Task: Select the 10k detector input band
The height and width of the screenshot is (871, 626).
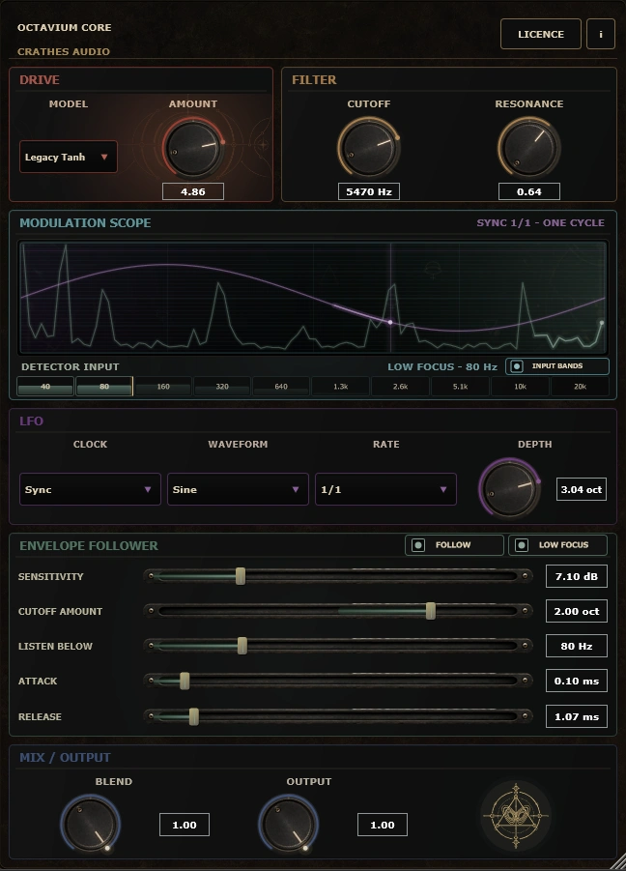Action: pyautogui.click(x=520, y=386)
